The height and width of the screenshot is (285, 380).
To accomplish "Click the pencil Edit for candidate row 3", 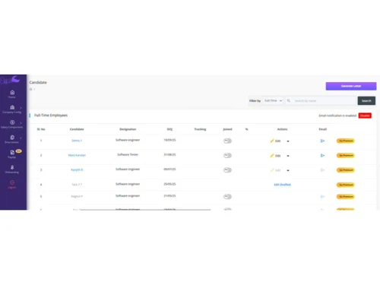I will [275, 170].
